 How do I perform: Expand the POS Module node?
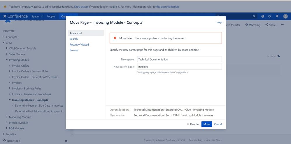point(7,128)
